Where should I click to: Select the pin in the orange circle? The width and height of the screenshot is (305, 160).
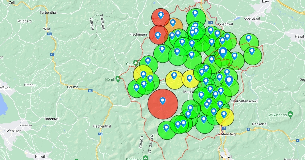click(x=173, y=23)
